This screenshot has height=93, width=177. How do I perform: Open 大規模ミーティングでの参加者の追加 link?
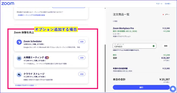point(31,15)
